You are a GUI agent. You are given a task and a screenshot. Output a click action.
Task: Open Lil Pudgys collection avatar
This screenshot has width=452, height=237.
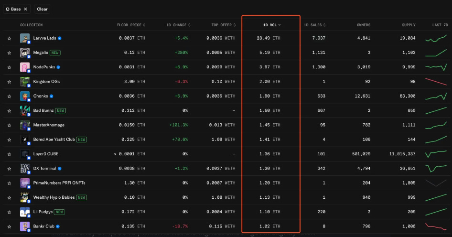coord(25,212)
